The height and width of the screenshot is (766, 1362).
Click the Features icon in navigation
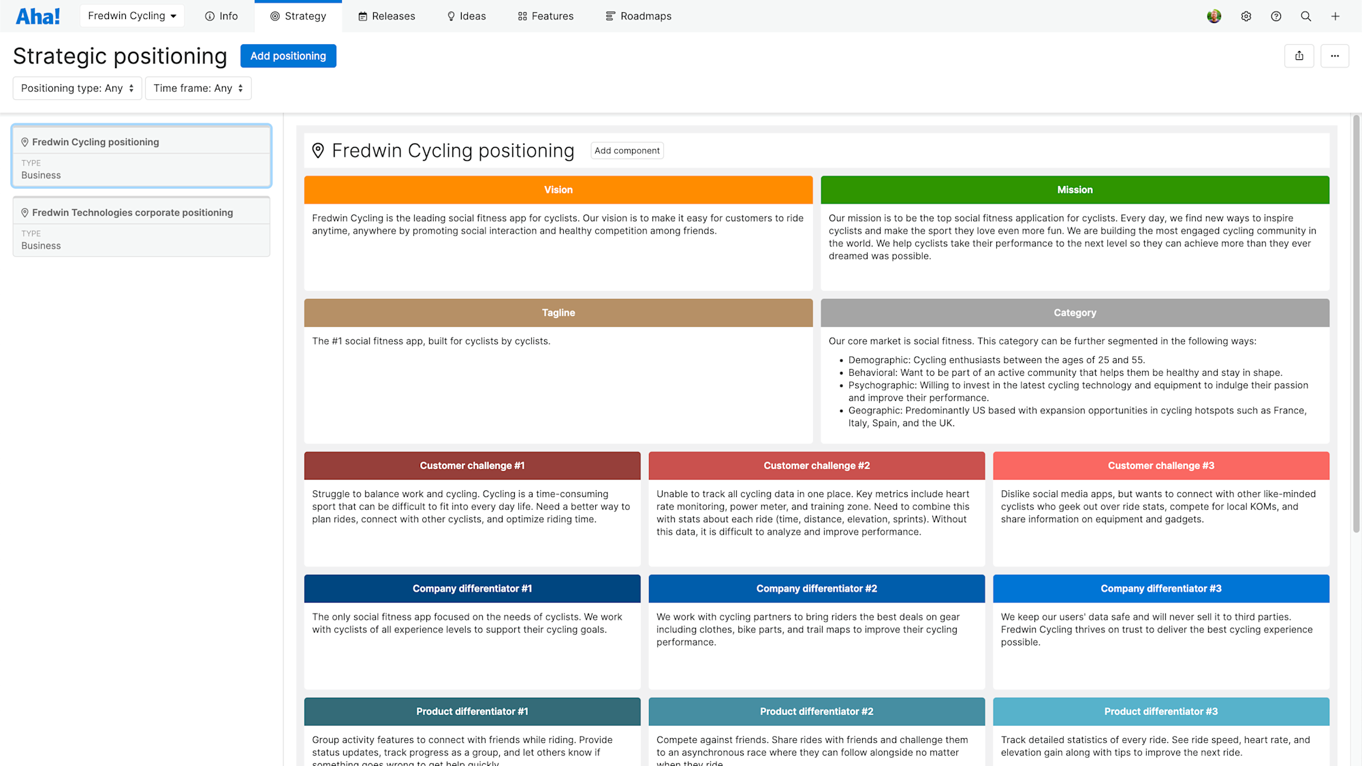pyautogui.click(x=521, y=16)
